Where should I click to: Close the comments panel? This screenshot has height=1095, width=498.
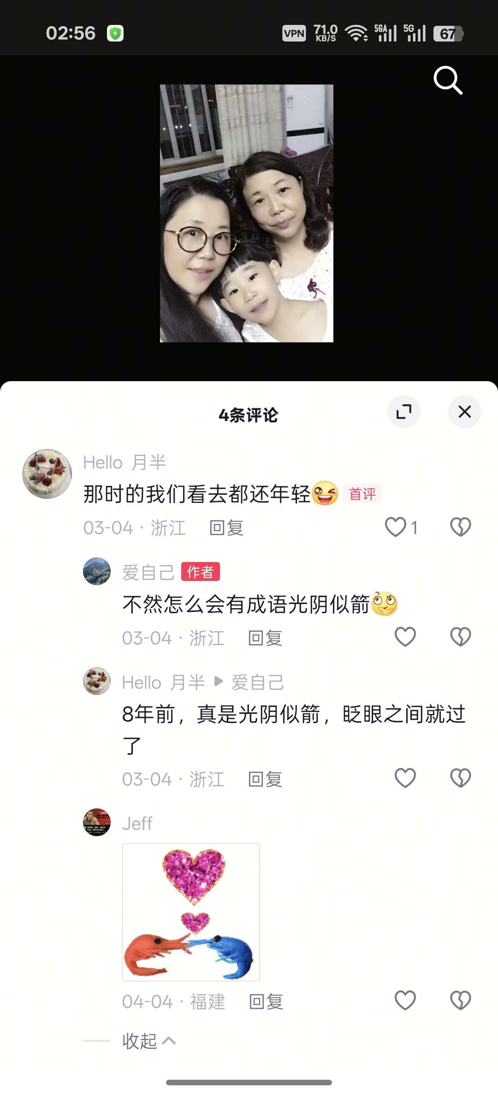tap(465, 412)
